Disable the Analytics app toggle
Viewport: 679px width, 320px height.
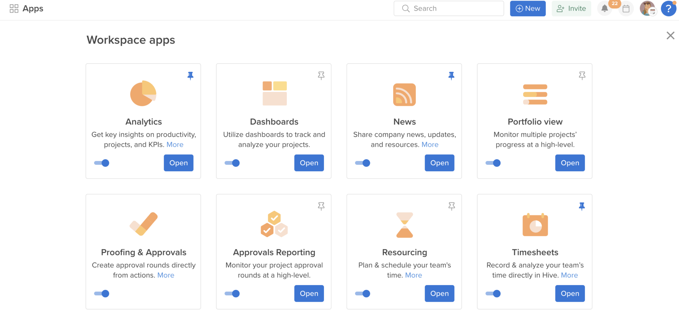pyautogui.click(x=101, y=163)
